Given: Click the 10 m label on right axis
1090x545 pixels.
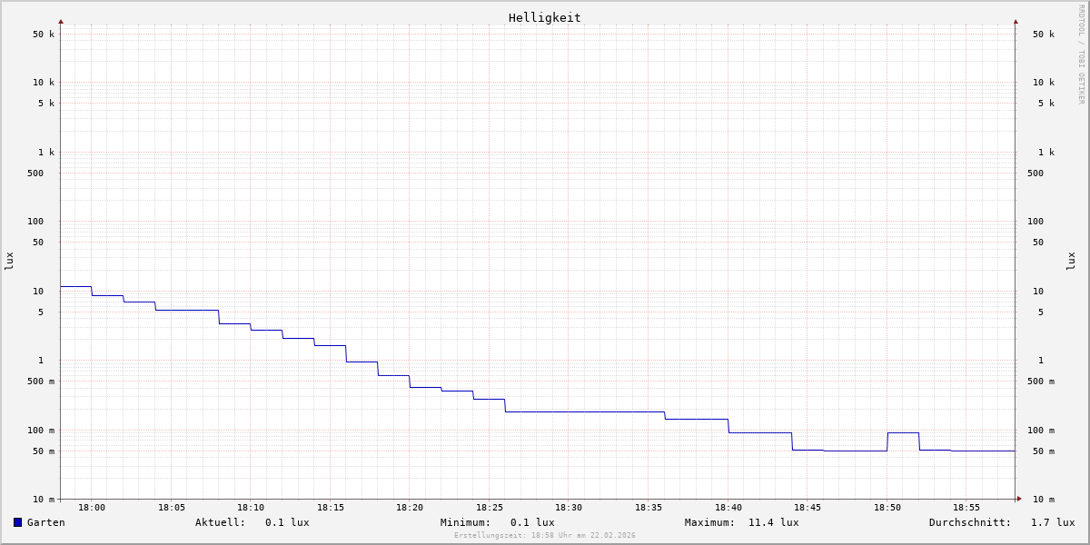Looking at the screenshot, I should point(1043,500).
